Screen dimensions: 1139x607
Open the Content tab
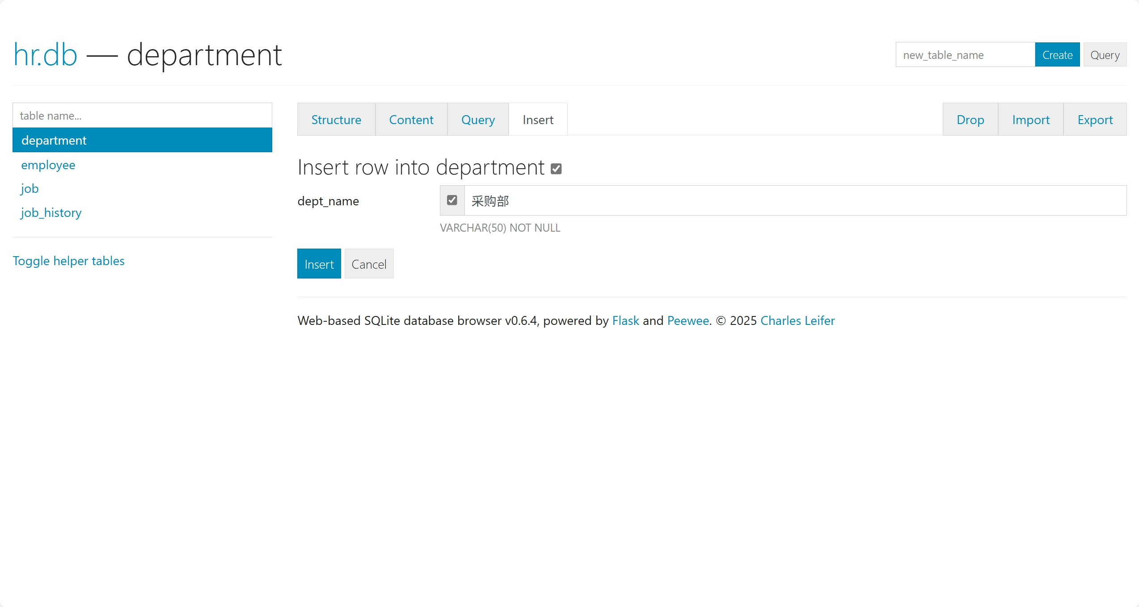[411, 120]
